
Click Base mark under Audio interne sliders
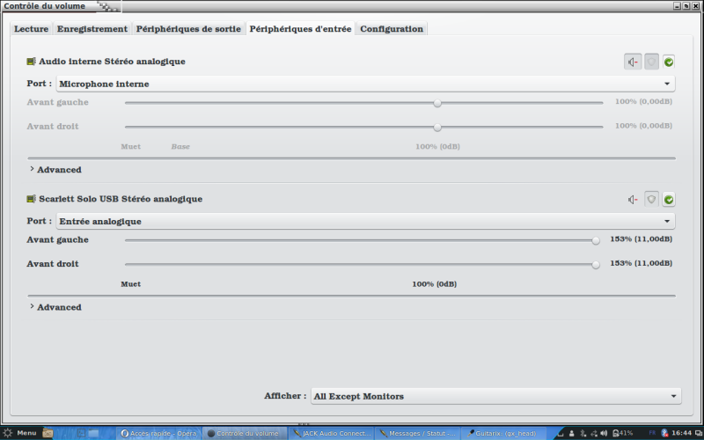click(180, 147)
